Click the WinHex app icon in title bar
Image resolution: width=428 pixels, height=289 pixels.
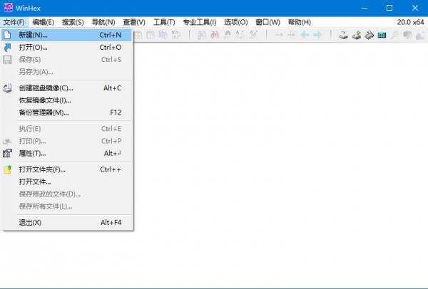(8, 8)
